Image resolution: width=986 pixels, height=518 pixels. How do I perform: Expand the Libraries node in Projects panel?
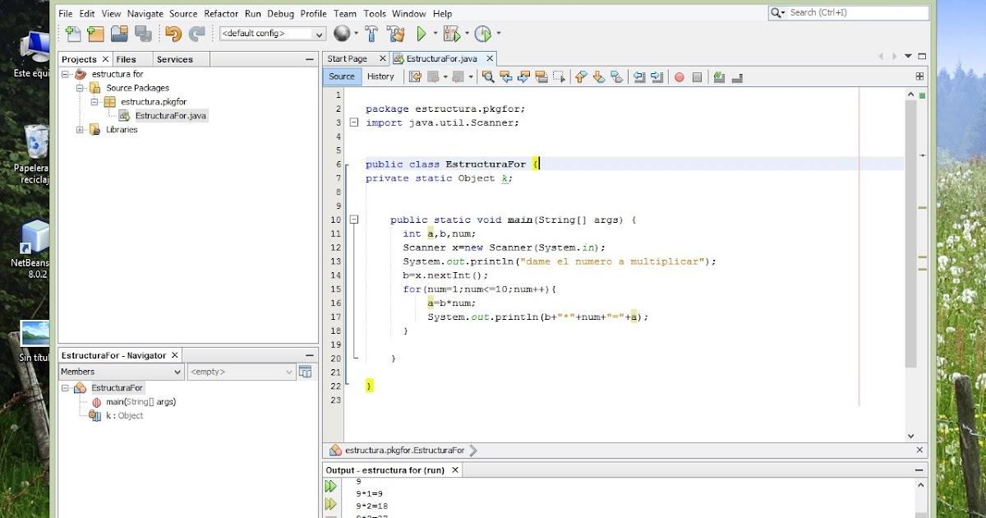[78, 129]
